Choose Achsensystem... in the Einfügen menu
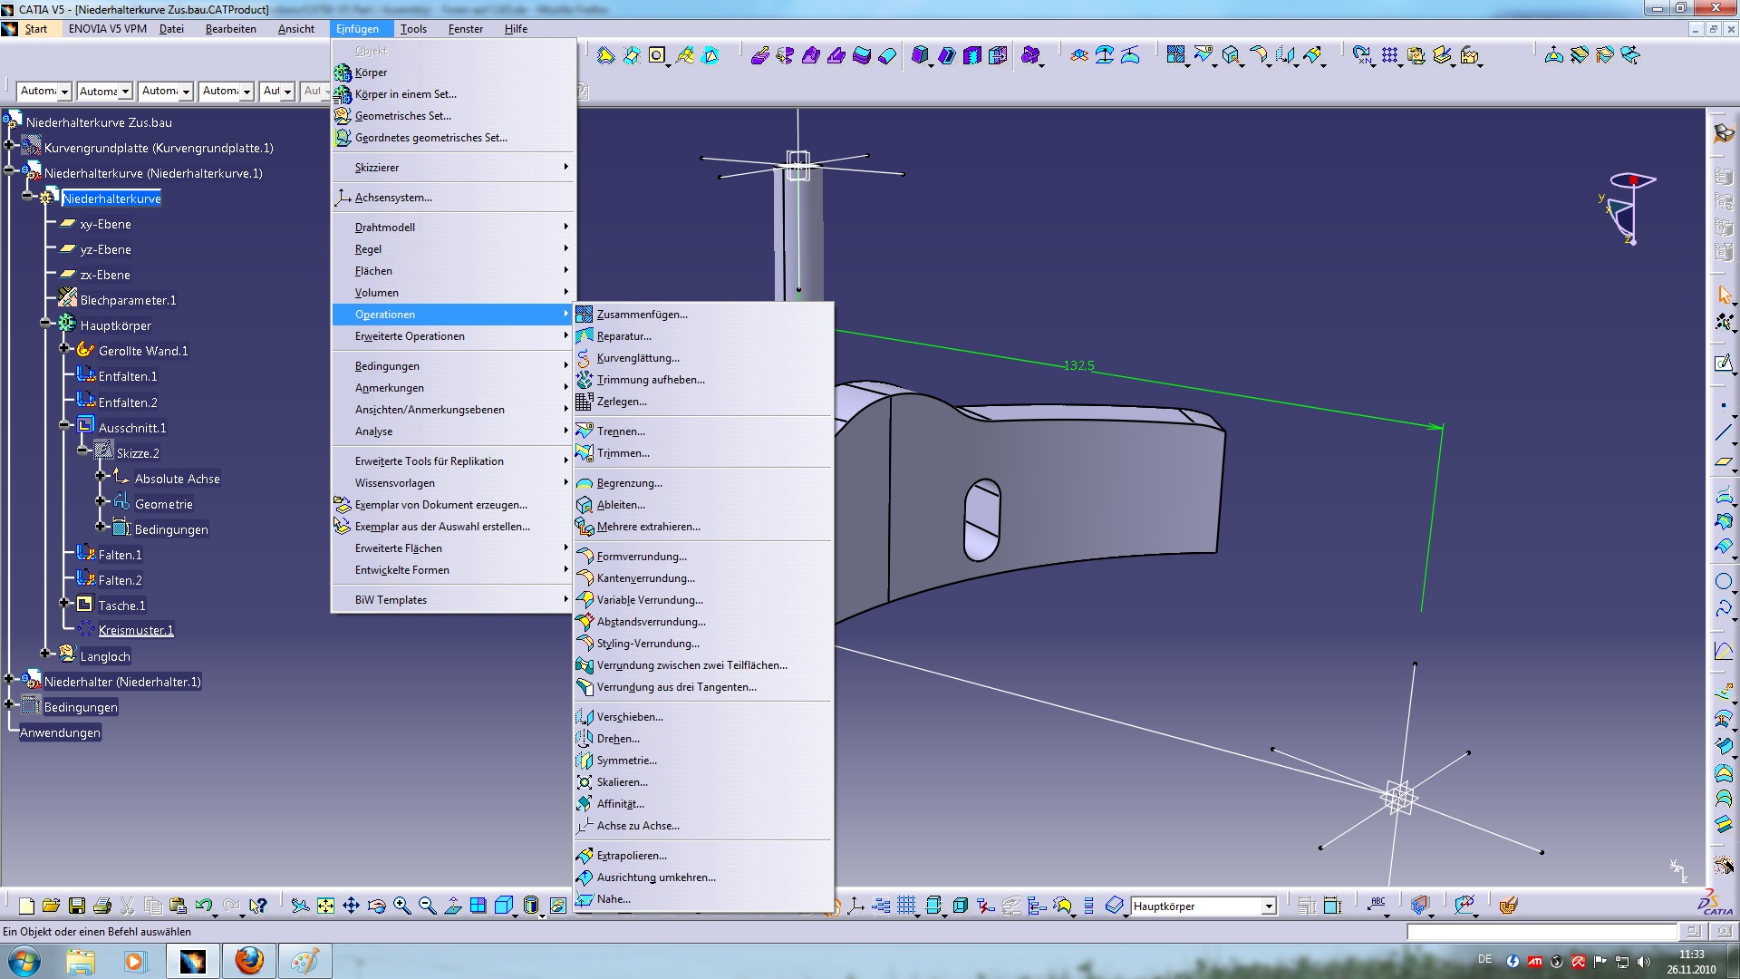Viewport: 1740px width, 979px height. (453, 198)
